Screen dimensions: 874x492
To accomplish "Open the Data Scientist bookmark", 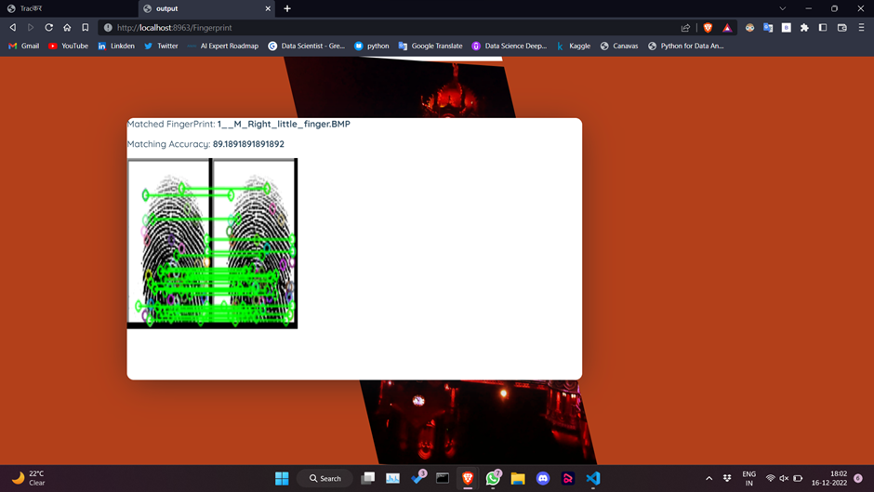I will pos(307,46).
